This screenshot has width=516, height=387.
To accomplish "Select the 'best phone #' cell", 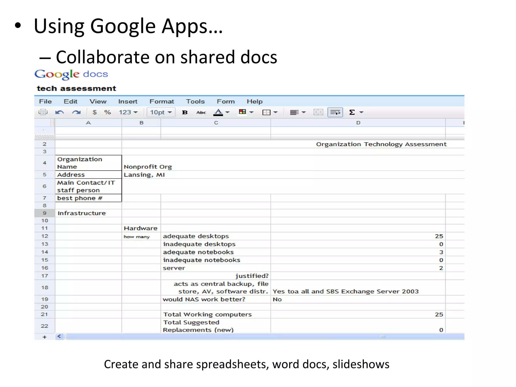I will coord(88,198).
